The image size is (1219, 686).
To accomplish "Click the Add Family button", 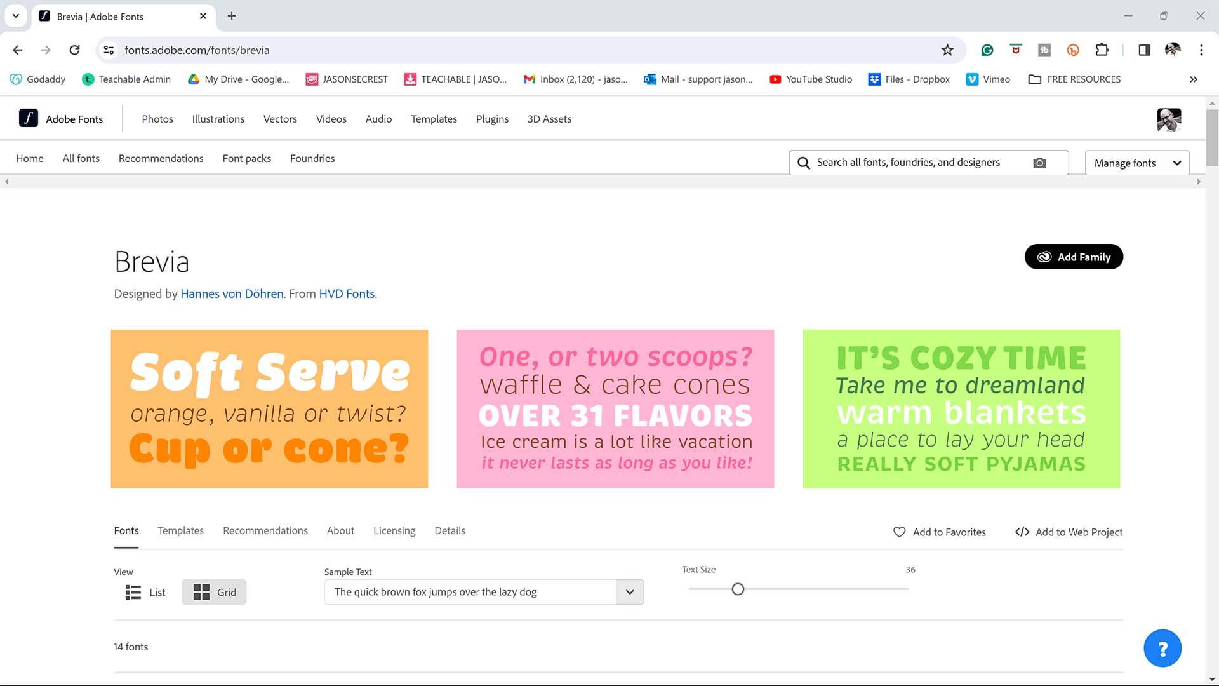I will pyautogui.click(x=1073, y=257).
